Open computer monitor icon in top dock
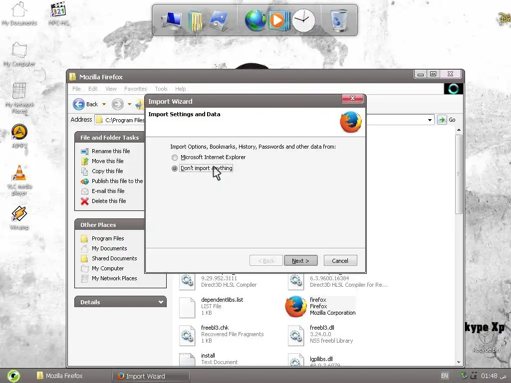 point(172,20)
